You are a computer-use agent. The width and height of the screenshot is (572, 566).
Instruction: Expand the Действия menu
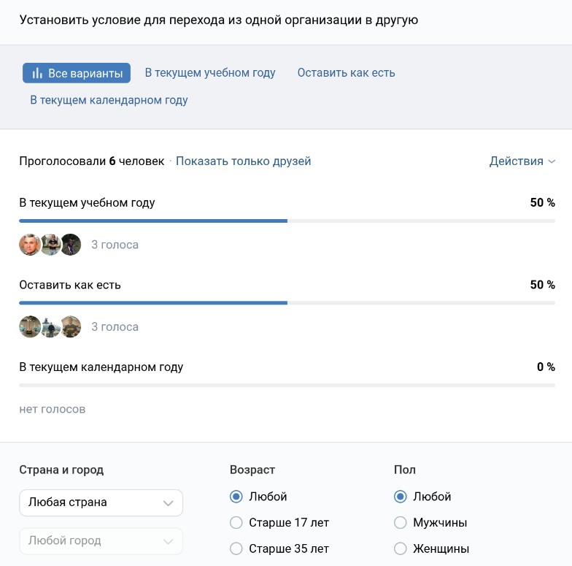pyautogui.click(x=522, y=161)
